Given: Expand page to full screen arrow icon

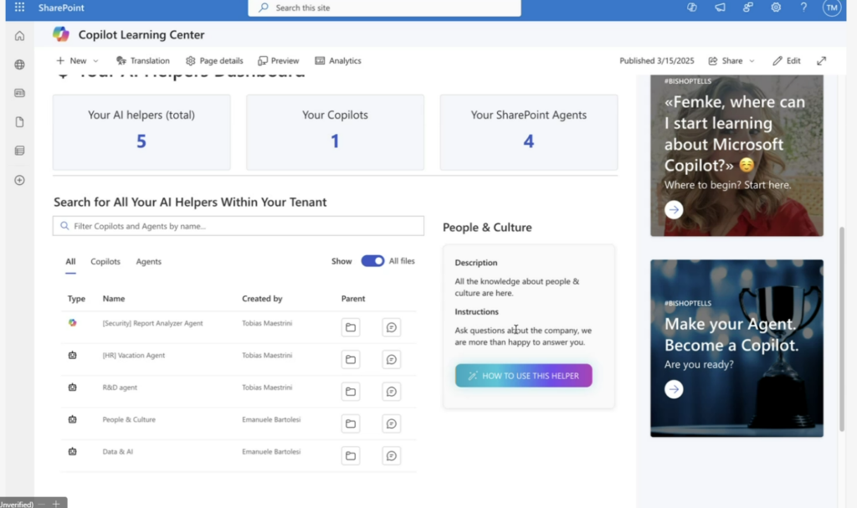Looking at the screenshot, I should click(x=822, y=61).
